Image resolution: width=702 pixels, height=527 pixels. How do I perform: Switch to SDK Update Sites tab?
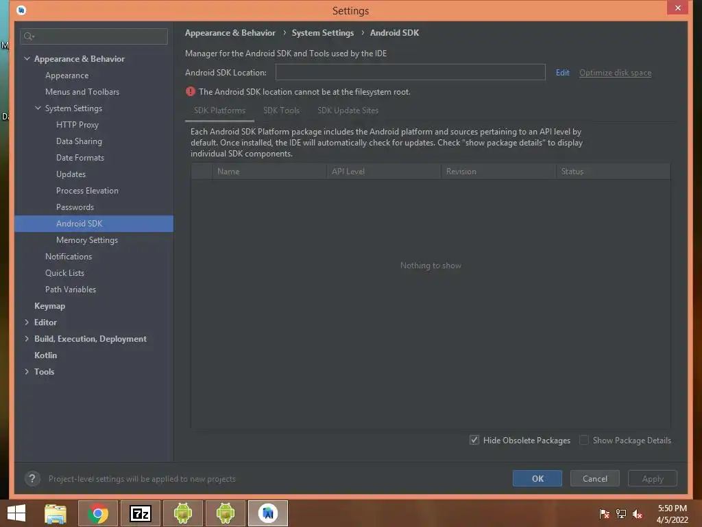(348, 110)
